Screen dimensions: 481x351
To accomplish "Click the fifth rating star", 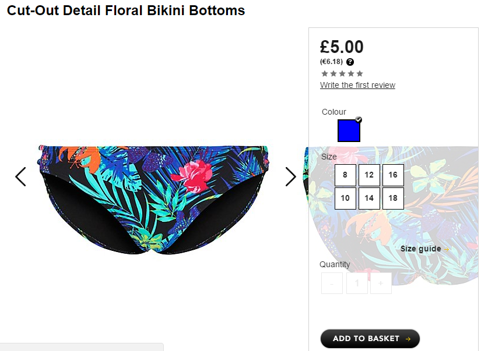I will pos(360,73).
